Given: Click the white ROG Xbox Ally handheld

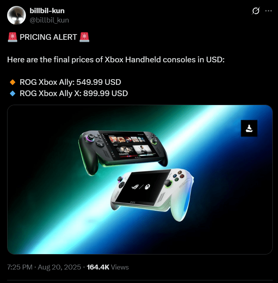Looking at the screenshot, I should 152,194.
